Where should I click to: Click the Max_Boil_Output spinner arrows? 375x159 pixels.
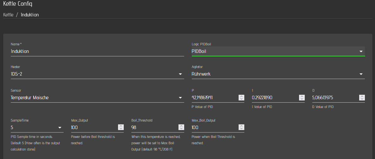point(241,127)
